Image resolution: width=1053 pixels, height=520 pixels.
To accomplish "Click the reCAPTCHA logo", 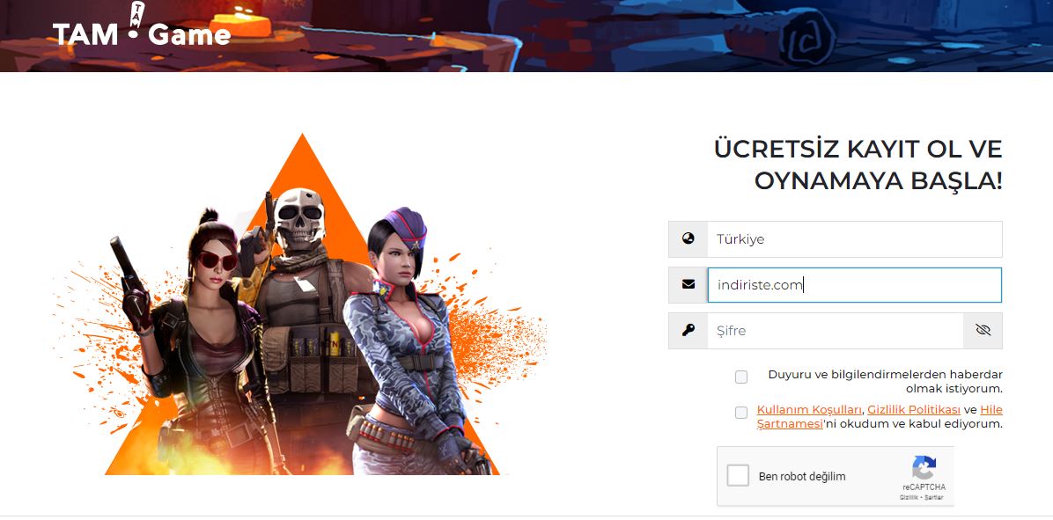I will tap(924, 468).
